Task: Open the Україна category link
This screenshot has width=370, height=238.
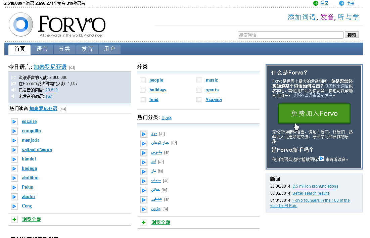Action: pos(214,100)
